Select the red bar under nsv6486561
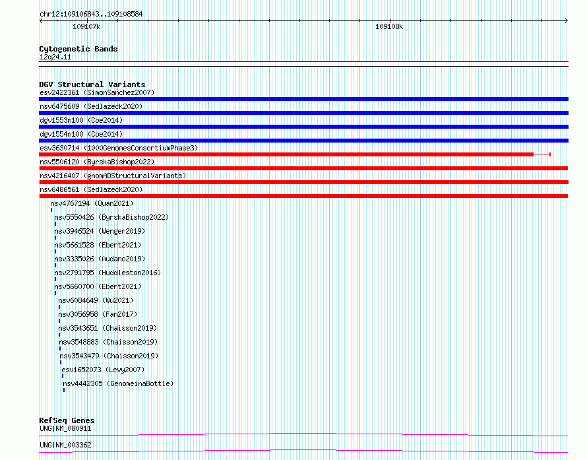 coord(303,196)
